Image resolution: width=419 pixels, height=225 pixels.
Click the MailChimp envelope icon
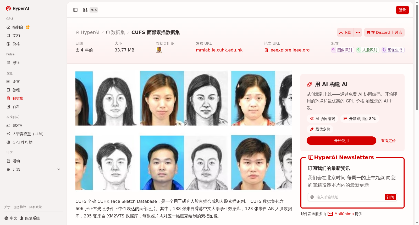pyautogui.click(x=330, y=214)
